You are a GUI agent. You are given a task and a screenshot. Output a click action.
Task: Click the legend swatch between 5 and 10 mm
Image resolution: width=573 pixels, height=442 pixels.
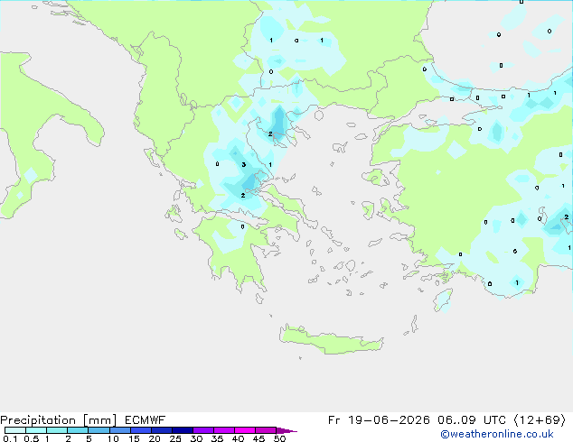pyautogui.click(x=99, y=430)
